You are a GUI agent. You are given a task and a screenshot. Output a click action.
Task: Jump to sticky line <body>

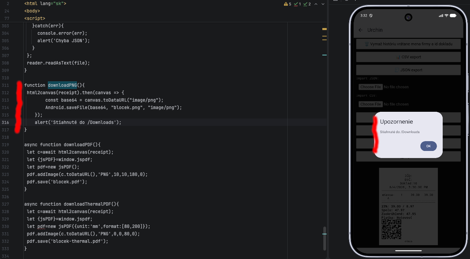pyautogui.click(x=32, y=11)
